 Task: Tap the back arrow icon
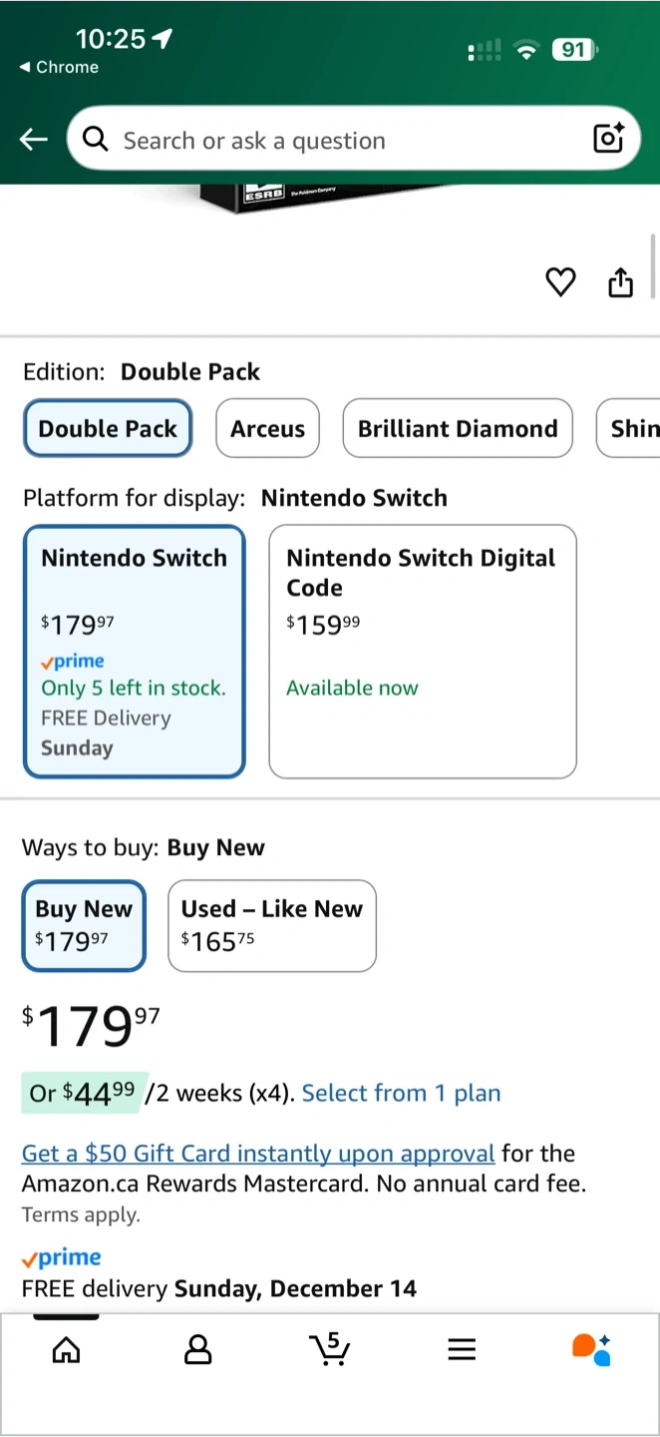[x=34, y=140]
